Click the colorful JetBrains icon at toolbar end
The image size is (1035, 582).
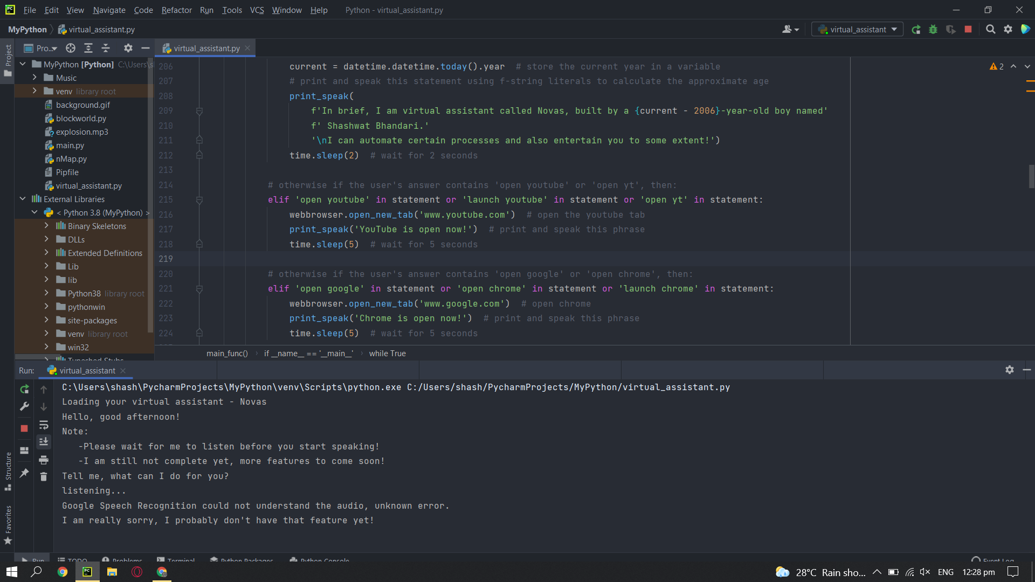pyautogui.click(x=1025, y=30)
